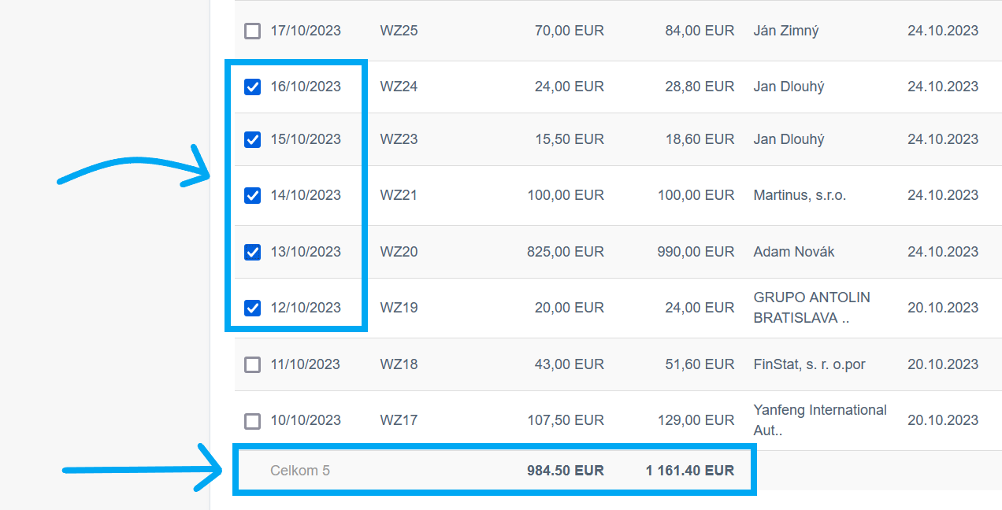The height and width of the screenshot is (510, 1002).
Task: Check the checkbox for 17/10/2023 row
Action: click(x=252, y=31)
